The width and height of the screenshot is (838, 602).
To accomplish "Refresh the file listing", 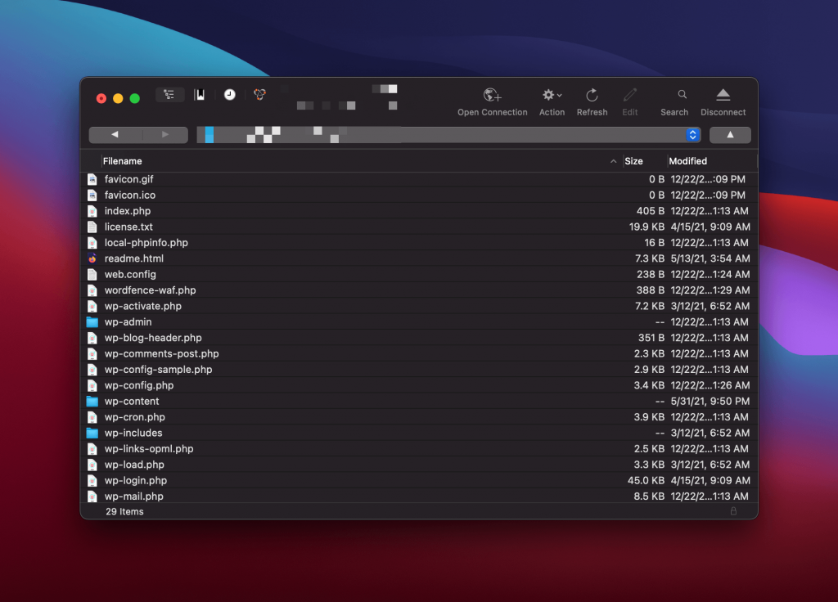I will (x=592, y=96).
